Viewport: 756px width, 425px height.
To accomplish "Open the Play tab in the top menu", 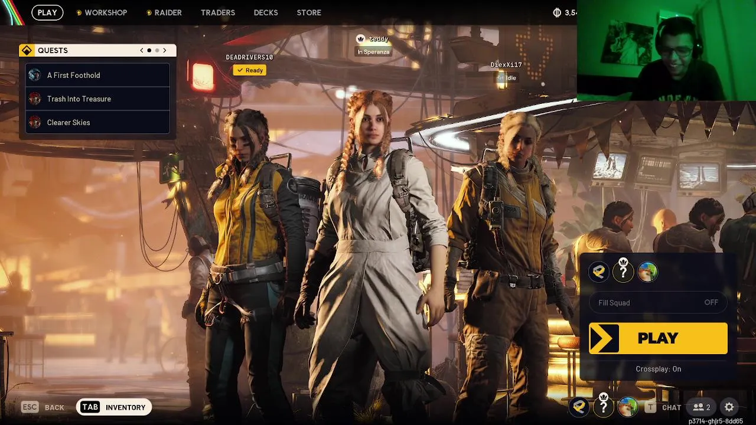I will (x=47, y=12).
